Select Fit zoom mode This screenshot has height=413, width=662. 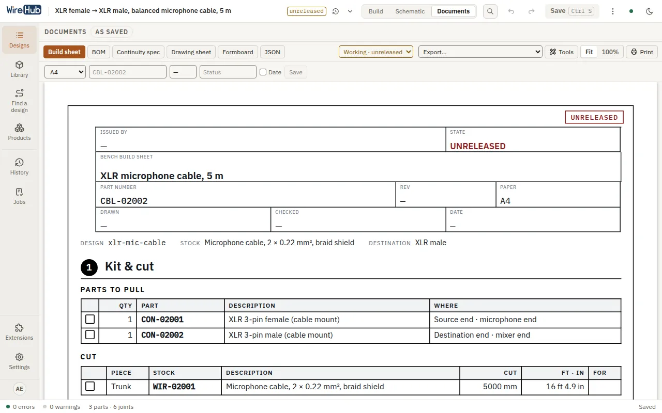[589, 52]
